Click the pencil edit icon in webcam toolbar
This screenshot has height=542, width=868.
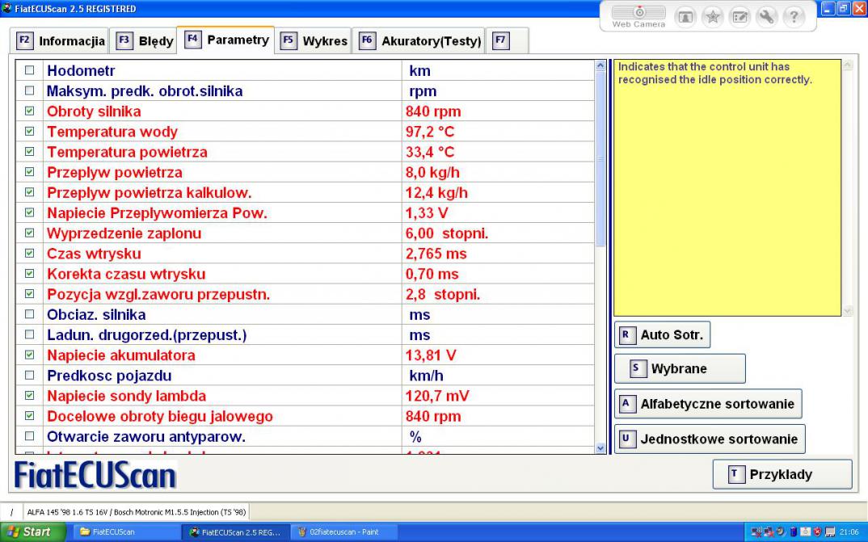coord(739,17)
